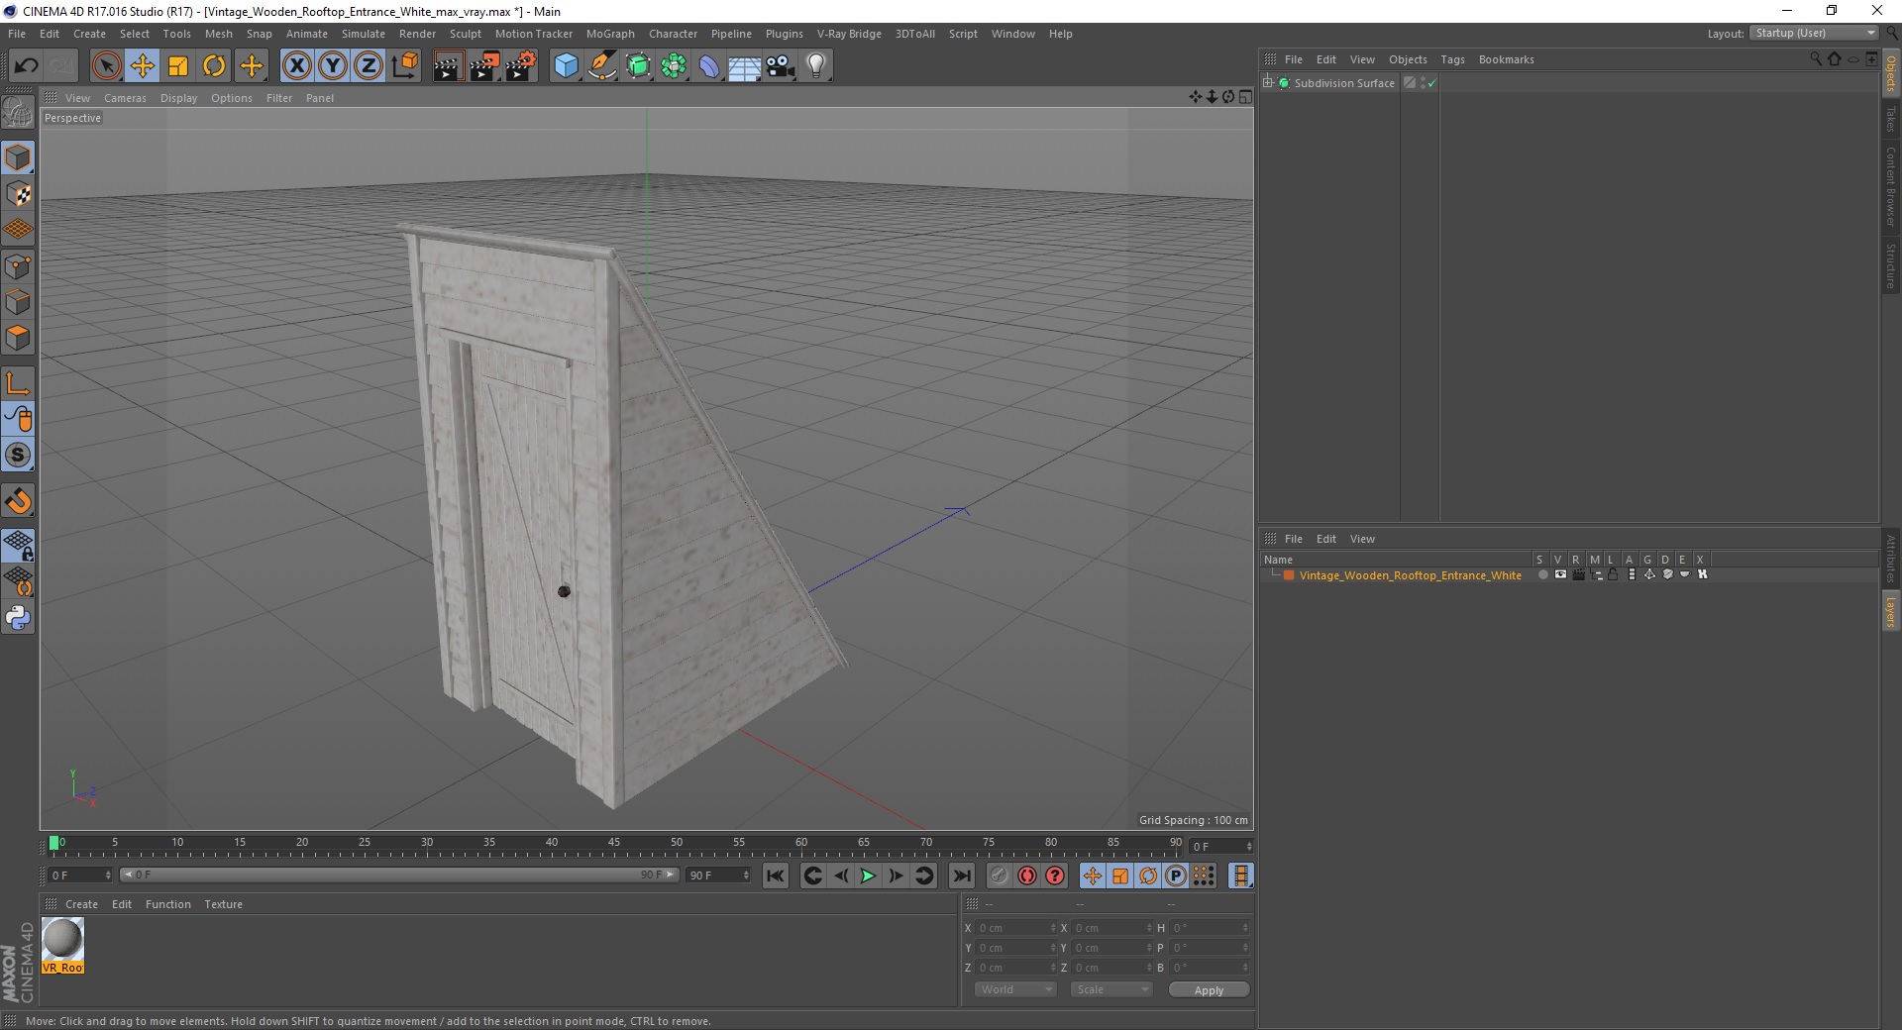Viewport: 1902px width, 1030px height.
Task: Click the Record Active Objects button
Action: point(1000,875)
